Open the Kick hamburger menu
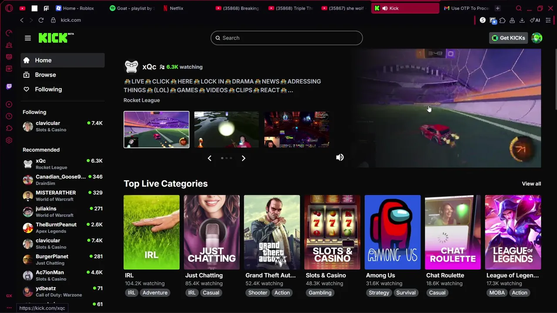This screenshot has height=313, width=557. (28, 38)
